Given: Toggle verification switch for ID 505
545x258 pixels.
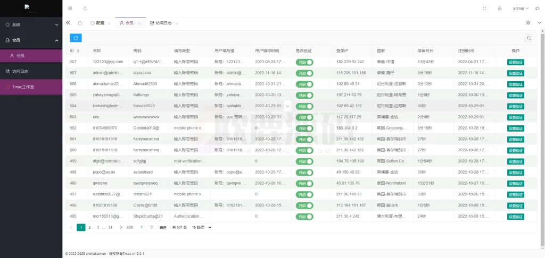Looking at the screenshot, I should 304,95.
